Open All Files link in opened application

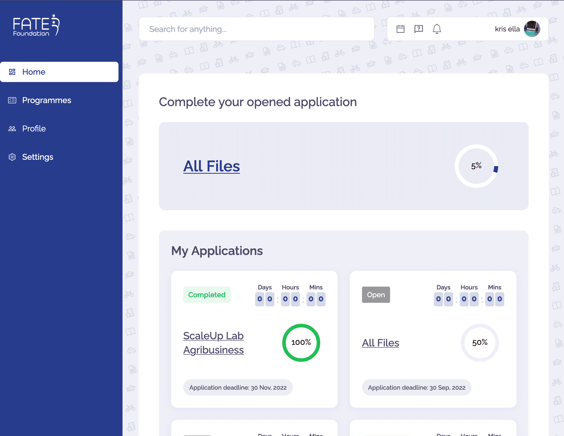212,166
